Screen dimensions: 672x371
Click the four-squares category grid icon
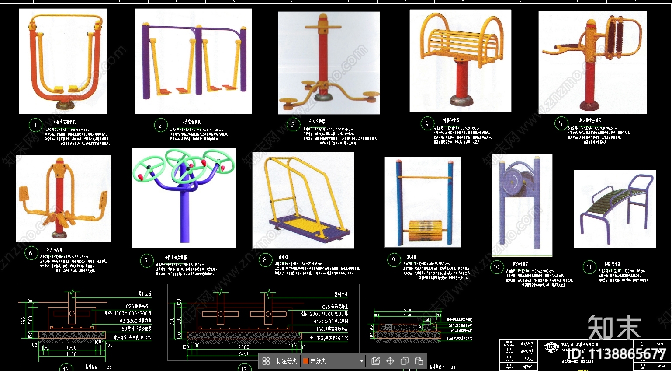(x=266, y=361)
